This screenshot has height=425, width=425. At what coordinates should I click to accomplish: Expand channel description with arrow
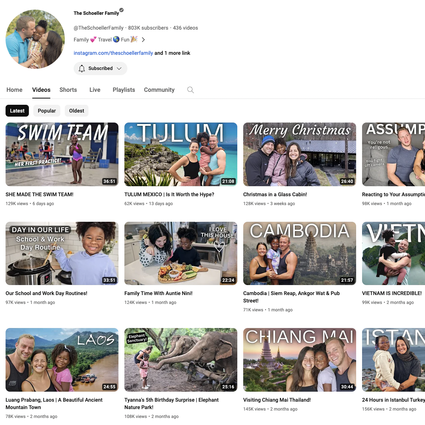pos(143,40)
